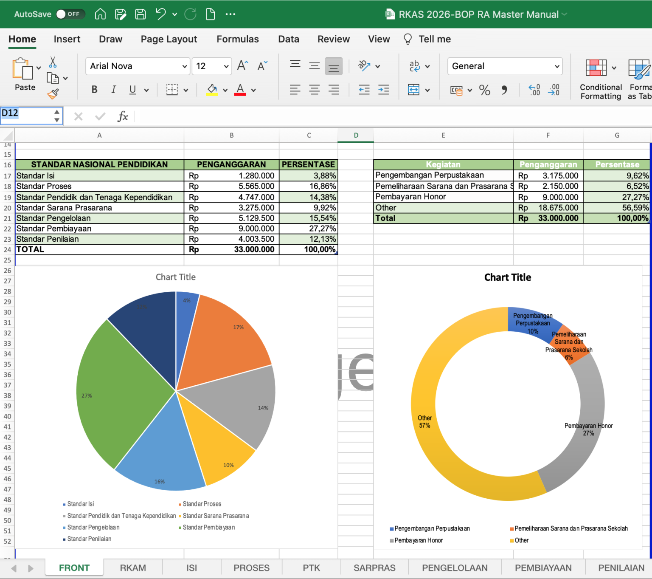Click the Comma style formatting icon

(504, 90)
